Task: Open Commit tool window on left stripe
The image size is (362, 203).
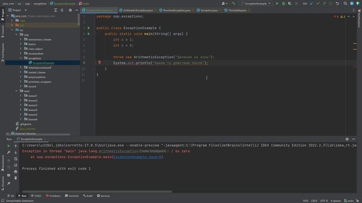Action: tap(2, 32)
